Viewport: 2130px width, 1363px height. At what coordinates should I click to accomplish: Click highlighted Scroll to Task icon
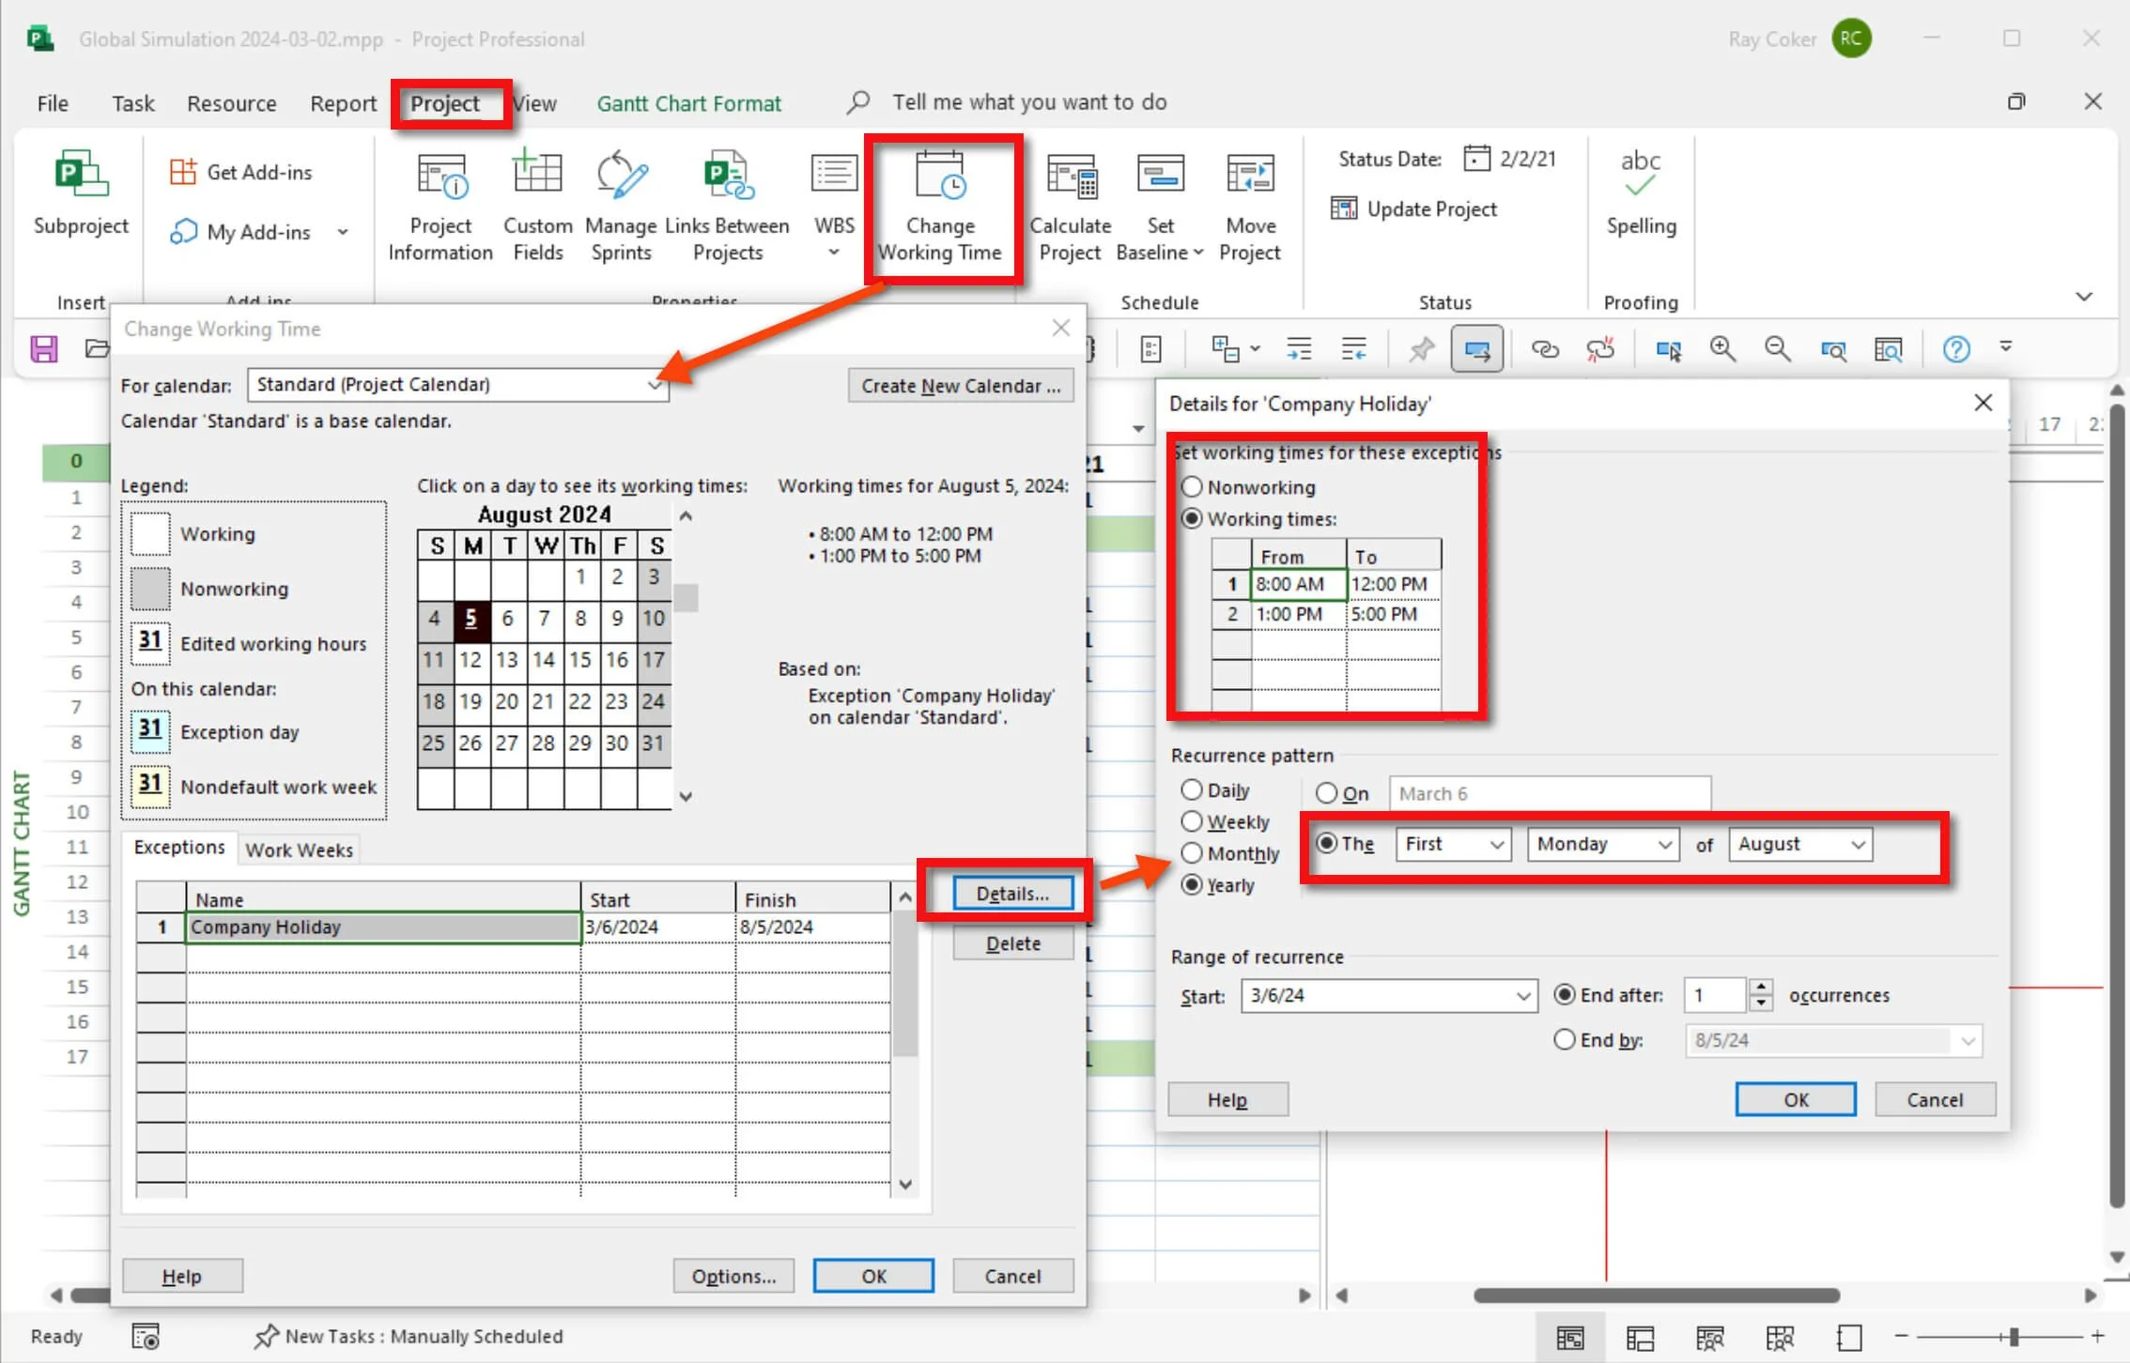tap(1476, 349)
